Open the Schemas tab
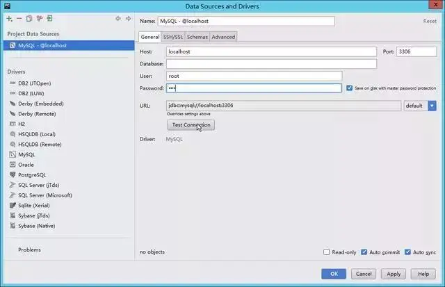The width and height of the screenshot is (445, 287). point(197,37)
